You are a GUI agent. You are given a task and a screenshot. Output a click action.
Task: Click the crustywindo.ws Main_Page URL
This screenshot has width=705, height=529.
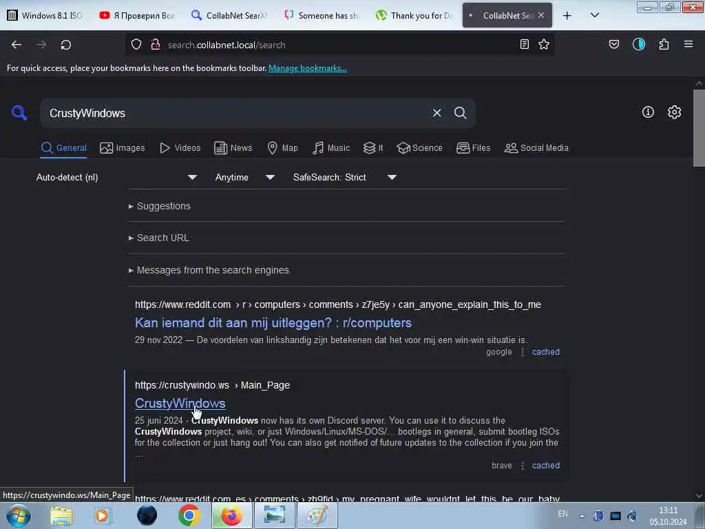212,385
